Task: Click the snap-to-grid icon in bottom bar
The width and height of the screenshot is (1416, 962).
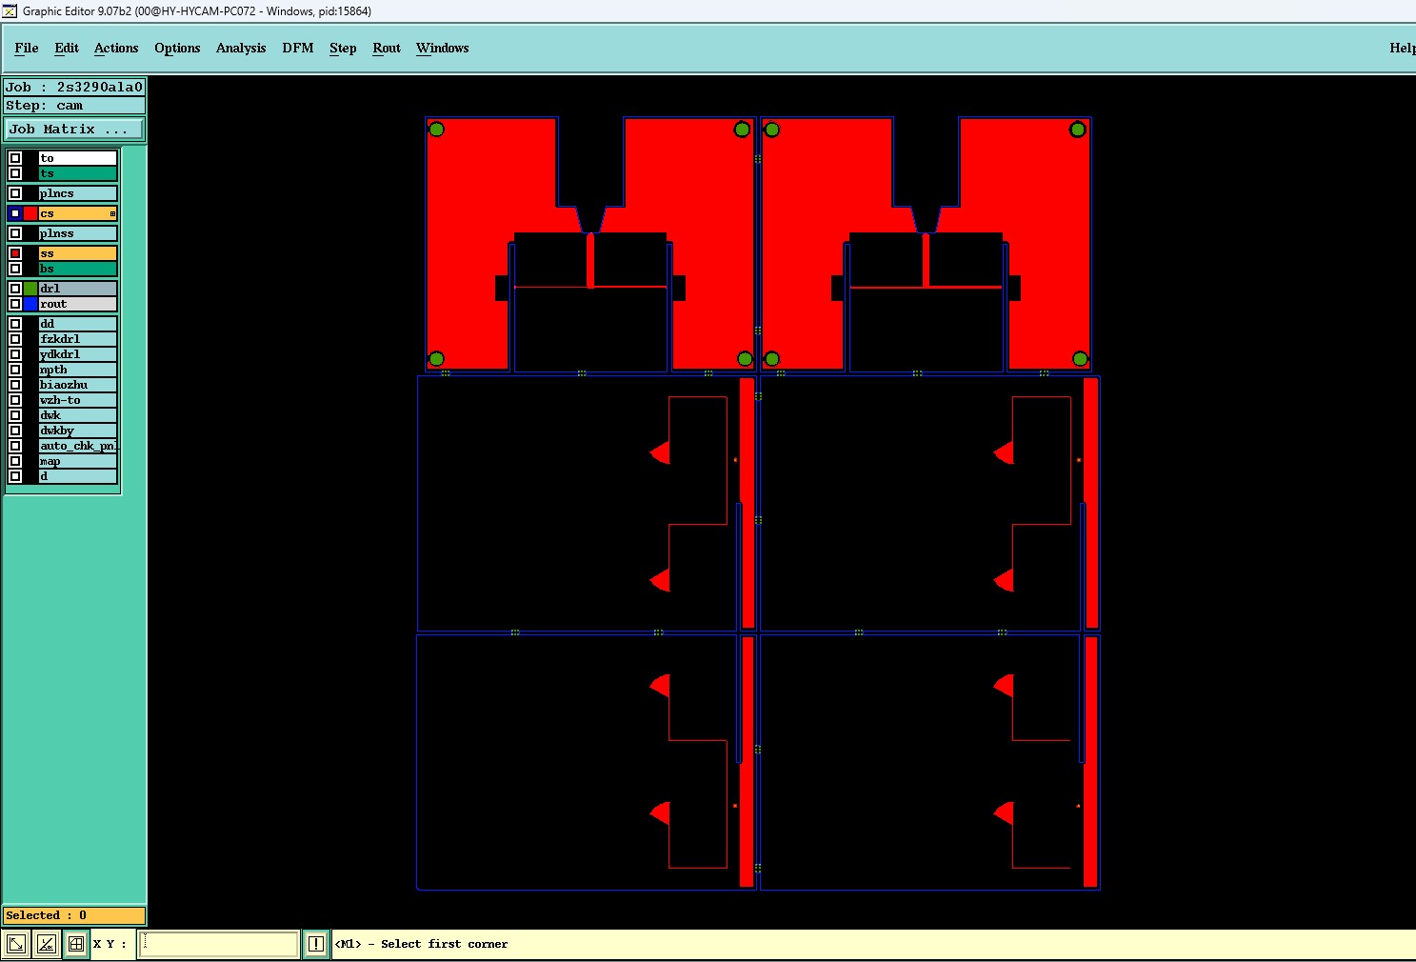Action: (76, 944)
